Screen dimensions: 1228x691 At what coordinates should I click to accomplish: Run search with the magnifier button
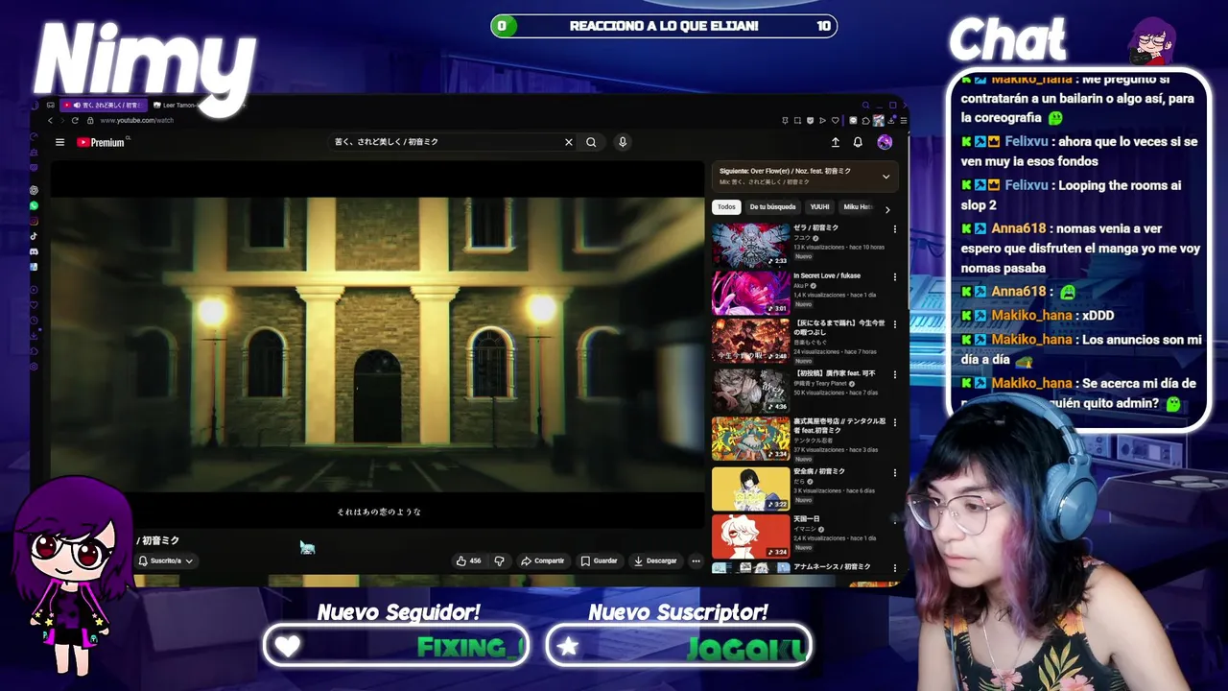tap(591, 142)
